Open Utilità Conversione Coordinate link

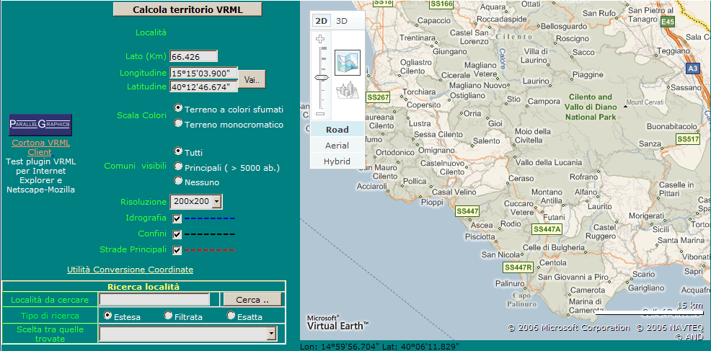click(x=130, y=270)
